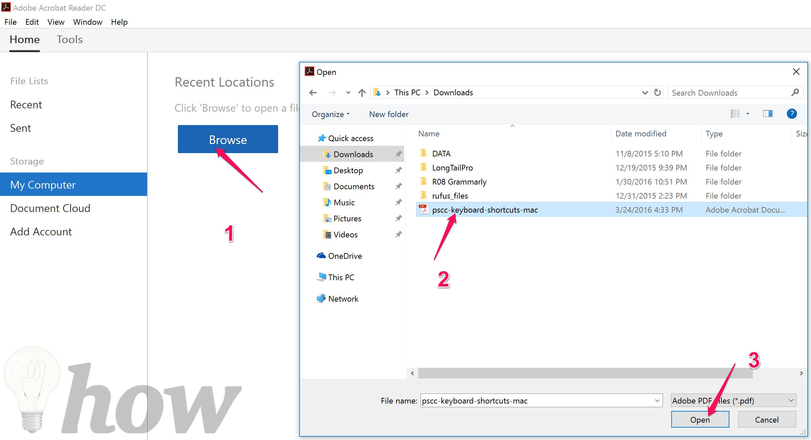811x440 pixels.
Task: Click New folder in dialog toolbar
Action: [x=389, y=114]
